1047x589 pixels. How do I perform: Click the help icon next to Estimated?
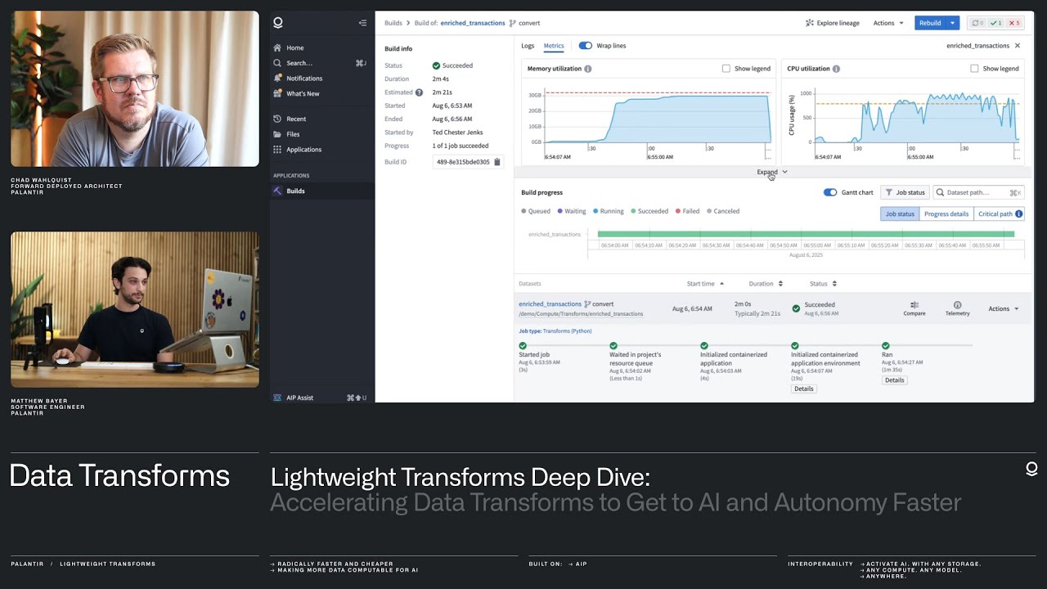click(419, 92)
